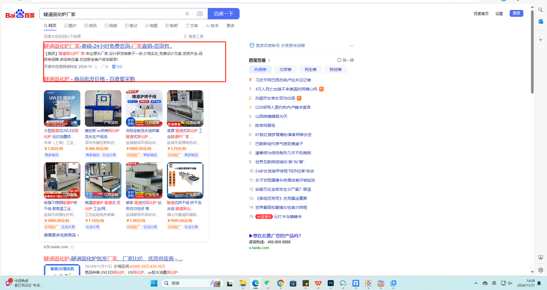Clear the search box with X icon

point(187,14)
